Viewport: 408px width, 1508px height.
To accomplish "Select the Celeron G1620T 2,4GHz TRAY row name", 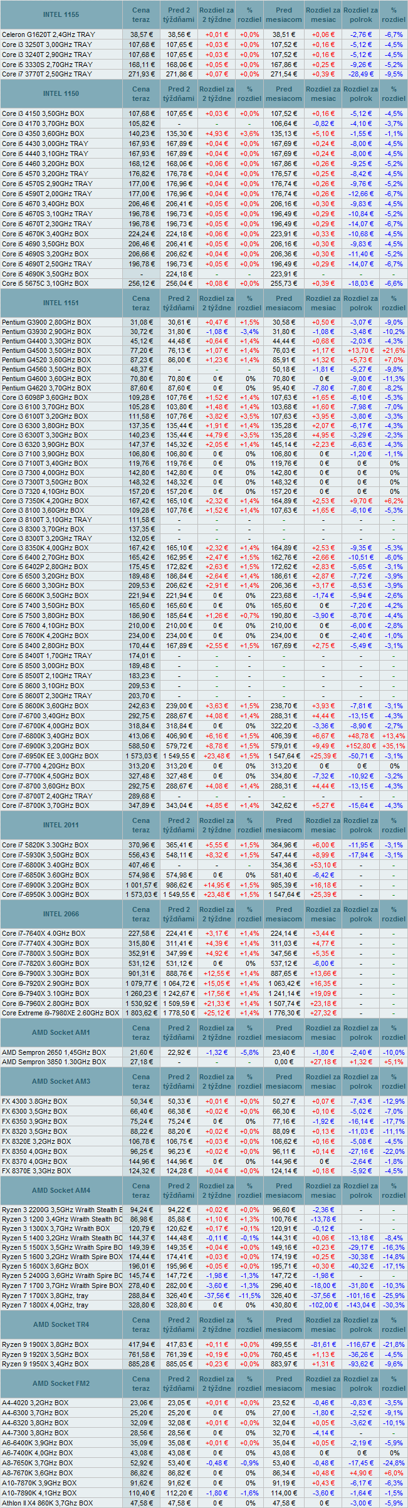I will point(48,34).
